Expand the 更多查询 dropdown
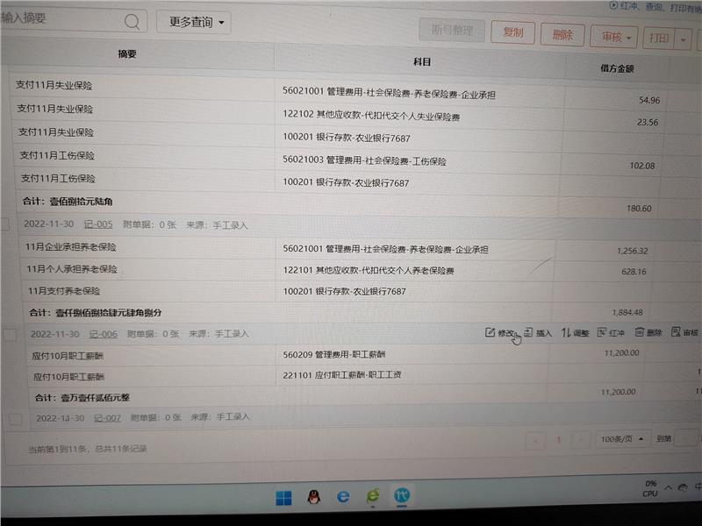 point(194,22)
